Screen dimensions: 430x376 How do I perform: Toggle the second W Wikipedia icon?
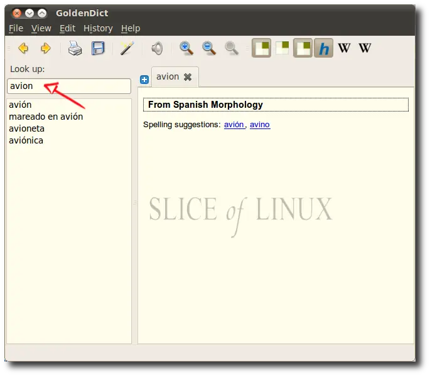[x=365, y=48]
